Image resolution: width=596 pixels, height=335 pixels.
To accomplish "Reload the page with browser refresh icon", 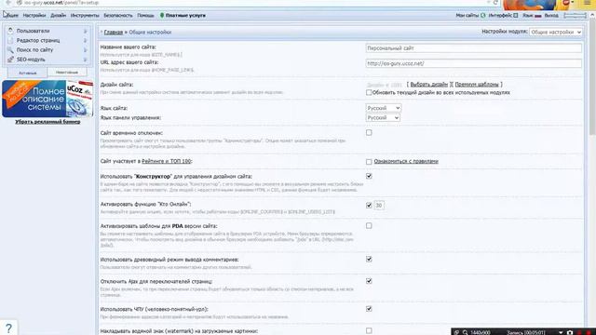I will pyautogui.click(x=495, y=2).
